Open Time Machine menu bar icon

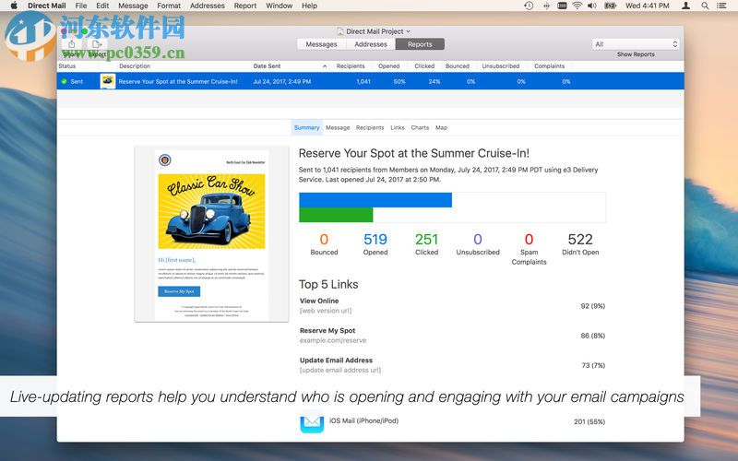click(529, 6)
